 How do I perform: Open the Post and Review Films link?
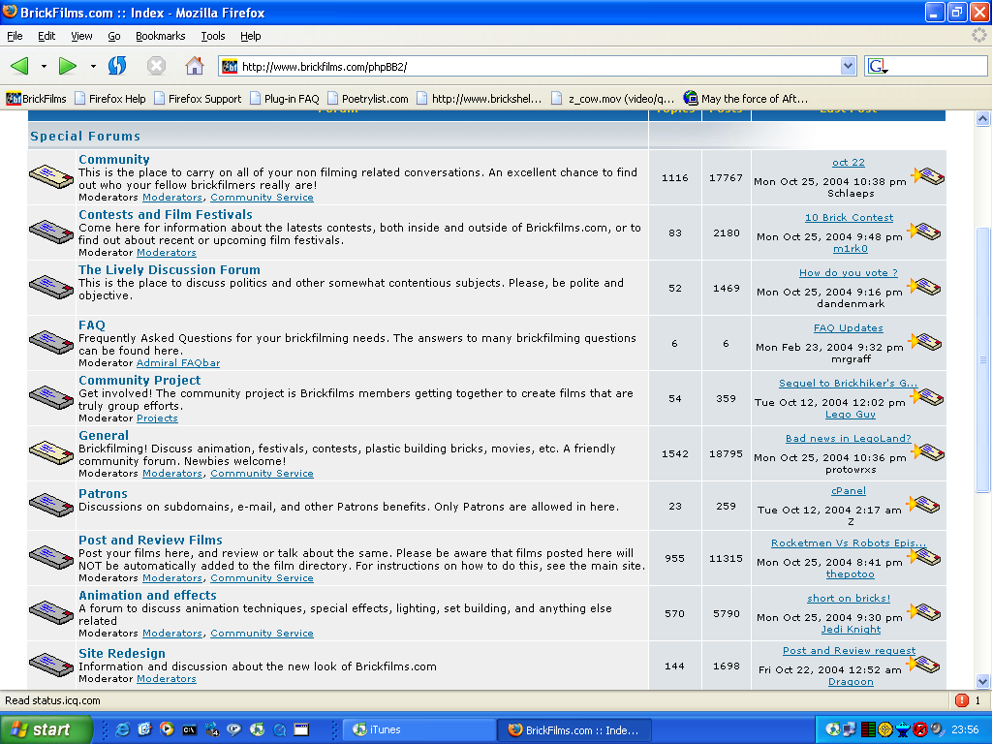coord(150,540)
